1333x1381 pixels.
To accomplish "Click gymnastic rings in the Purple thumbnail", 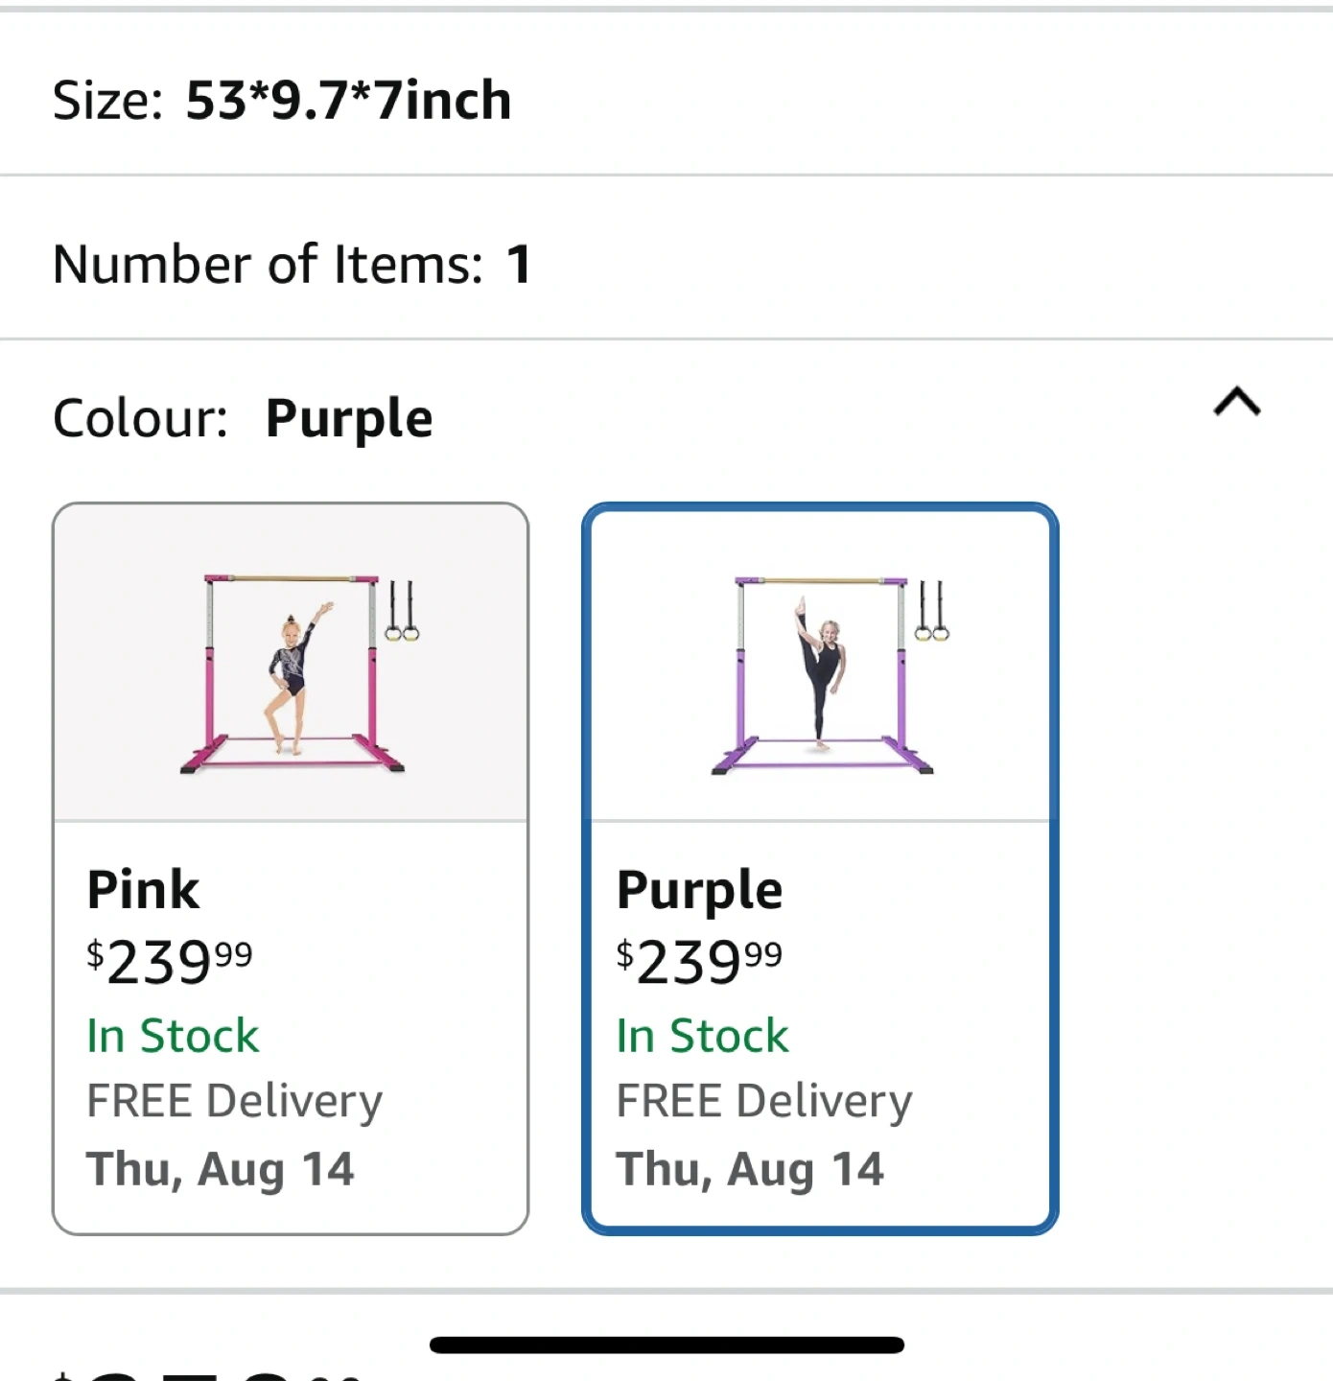I will [931, 612].
